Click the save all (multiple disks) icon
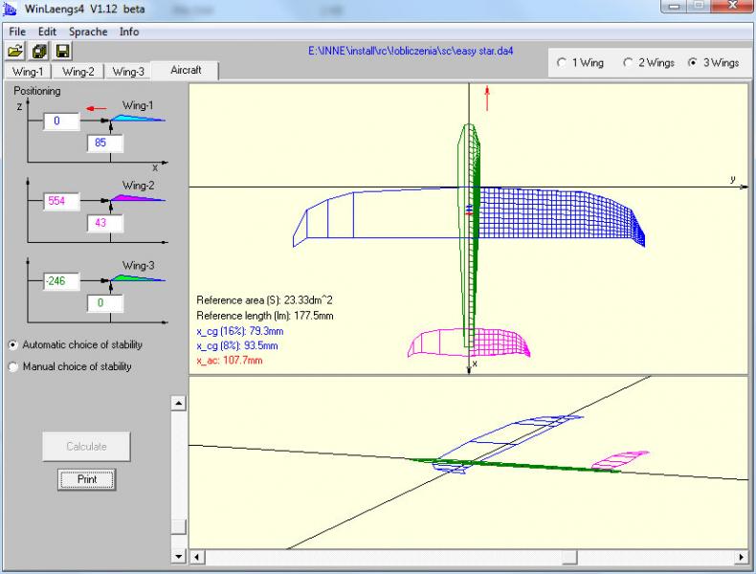Screen dimensions: 756x574 tap(39, 51)
